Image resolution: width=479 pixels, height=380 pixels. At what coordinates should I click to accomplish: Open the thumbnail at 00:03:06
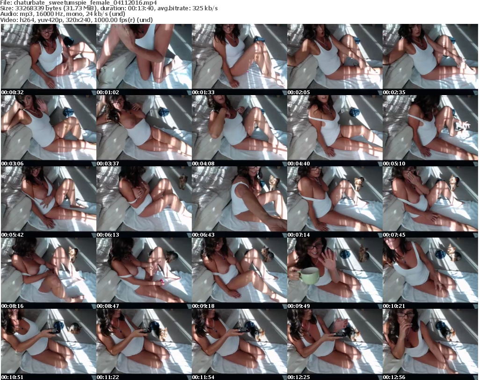pos(49,131)
